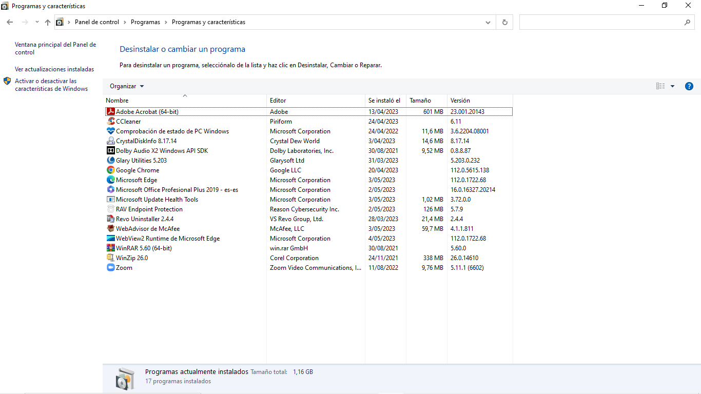Click the WinRAR 5.60 icon

110,248
